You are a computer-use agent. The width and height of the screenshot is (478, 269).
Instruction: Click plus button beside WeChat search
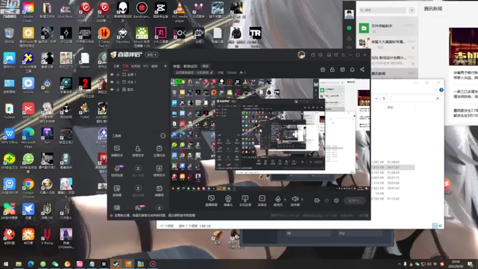412,10
